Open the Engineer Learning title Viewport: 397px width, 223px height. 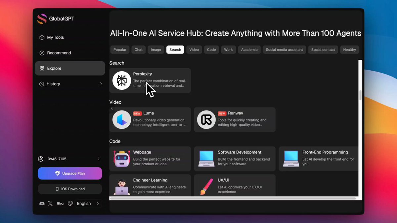[x=150, y=180]
